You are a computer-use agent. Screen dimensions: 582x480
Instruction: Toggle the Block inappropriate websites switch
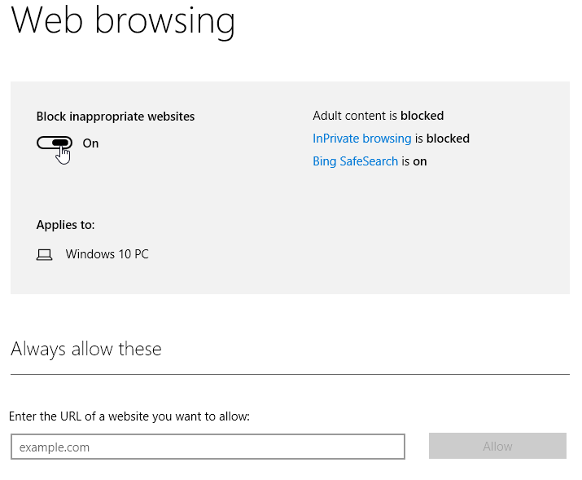[54, 143]
